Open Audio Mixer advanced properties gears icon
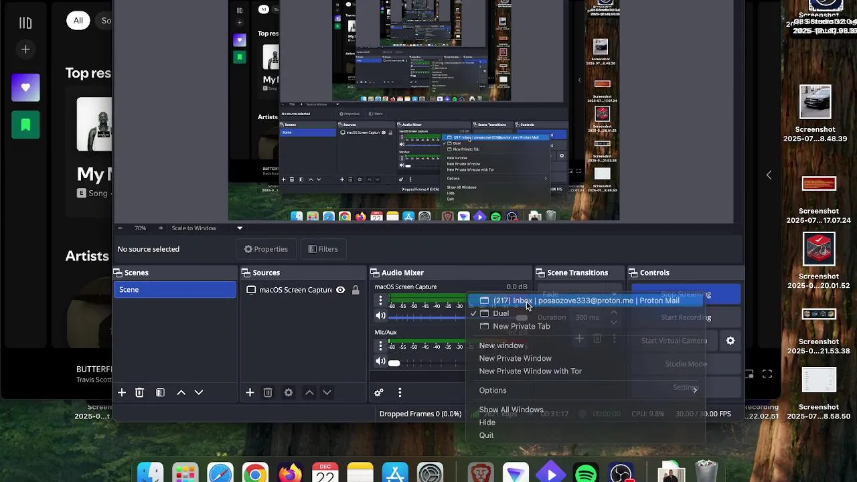This screenshot has width=857, height=482. pyautogui.click(x=379, y=392)
